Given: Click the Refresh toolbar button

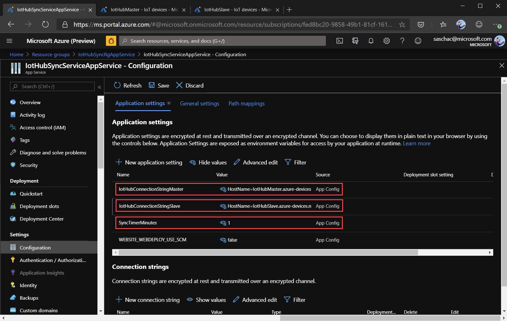Looking at the screenshot, I should click(128, 85).
